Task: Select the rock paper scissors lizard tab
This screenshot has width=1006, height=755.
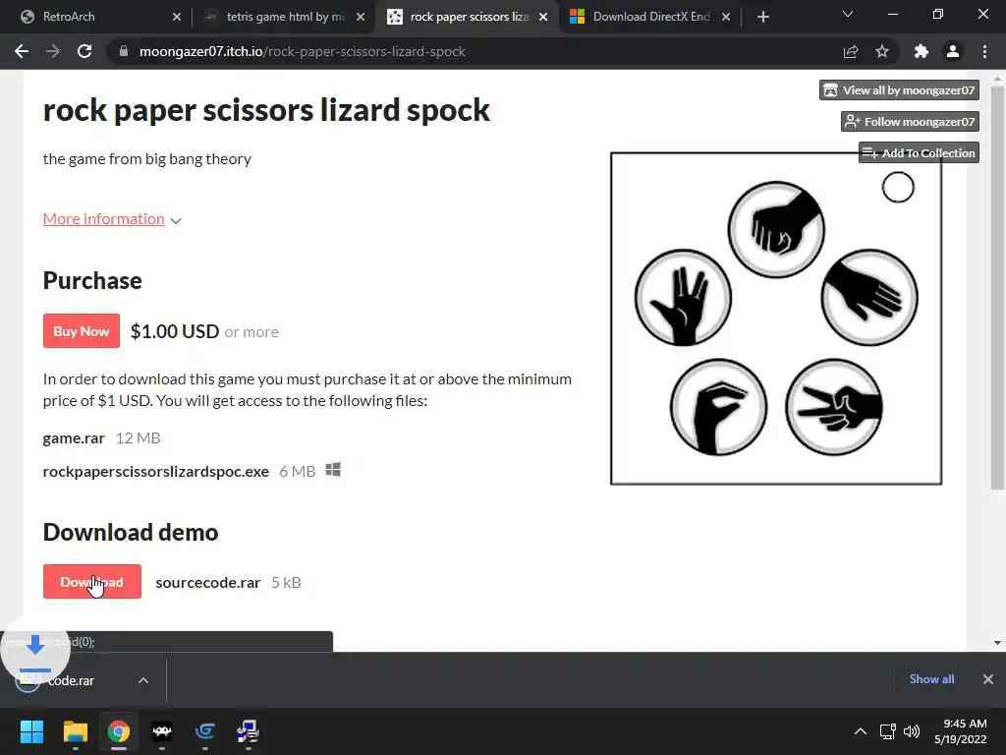Action: (467, 17)
